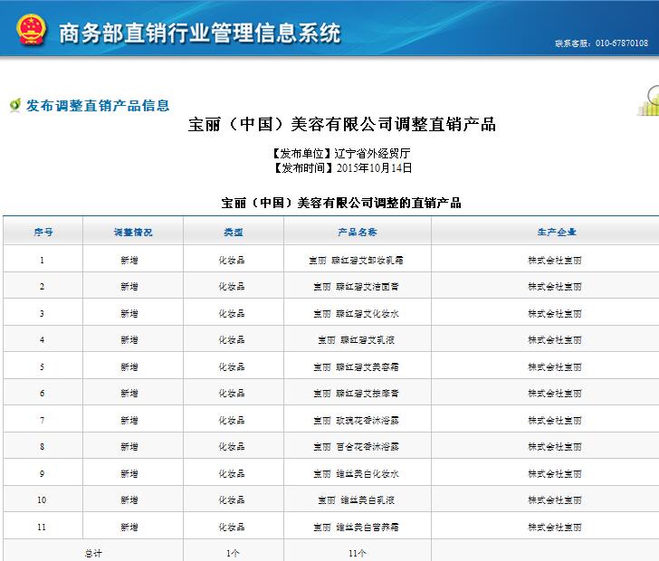Click the 发布时间 2015年10月14日 line
The image size is (659, 561).
click(341, 167)
